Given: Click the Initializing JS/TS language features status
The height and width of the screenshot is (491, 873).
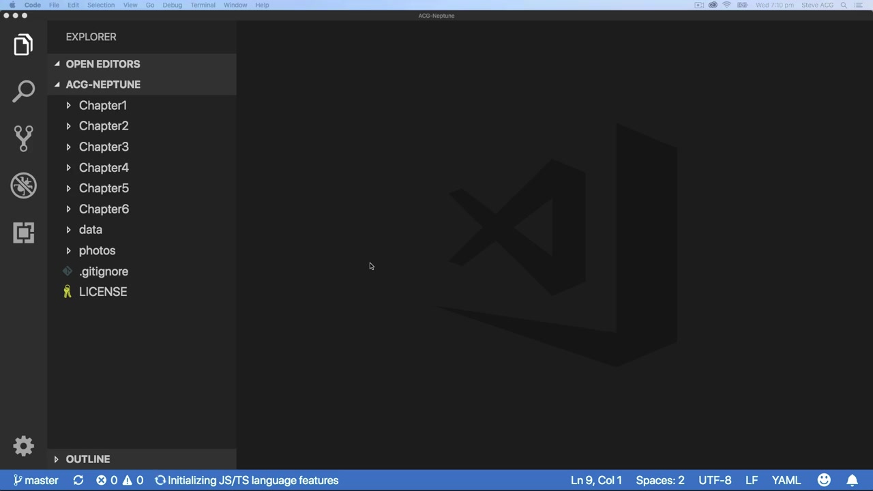Looking at the screenshot, I should click(247, 480).
